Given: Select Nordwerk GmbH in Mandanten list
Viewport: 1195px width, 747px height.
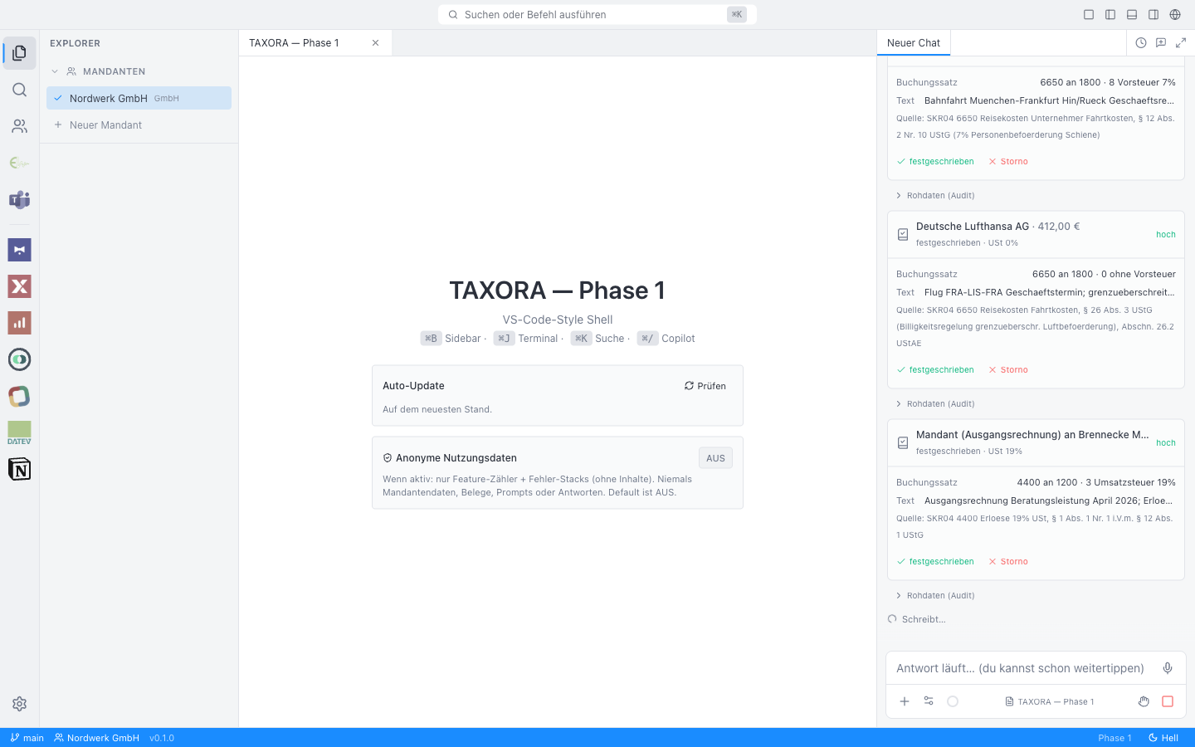Looking at the screenshot, I should coord(139,98).
